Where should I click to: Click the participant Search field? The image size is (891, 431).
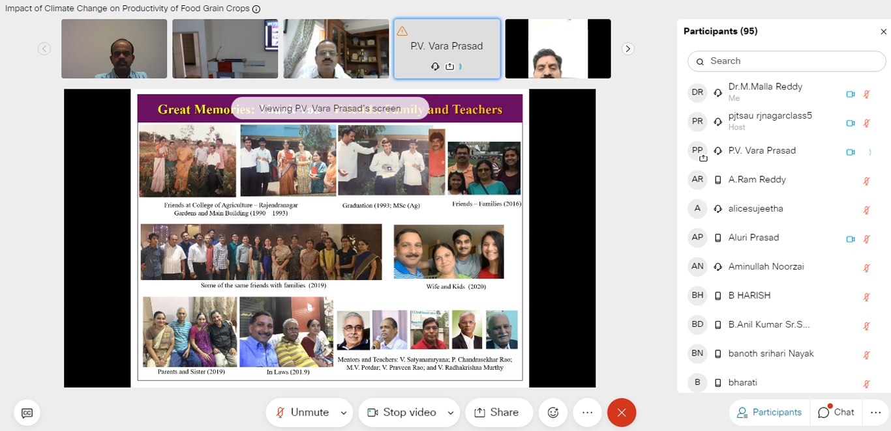tap(787, 61)
